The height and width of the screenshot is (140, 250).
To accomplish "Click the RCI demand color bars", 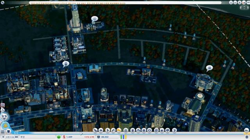I will click(x=123, y=137).
